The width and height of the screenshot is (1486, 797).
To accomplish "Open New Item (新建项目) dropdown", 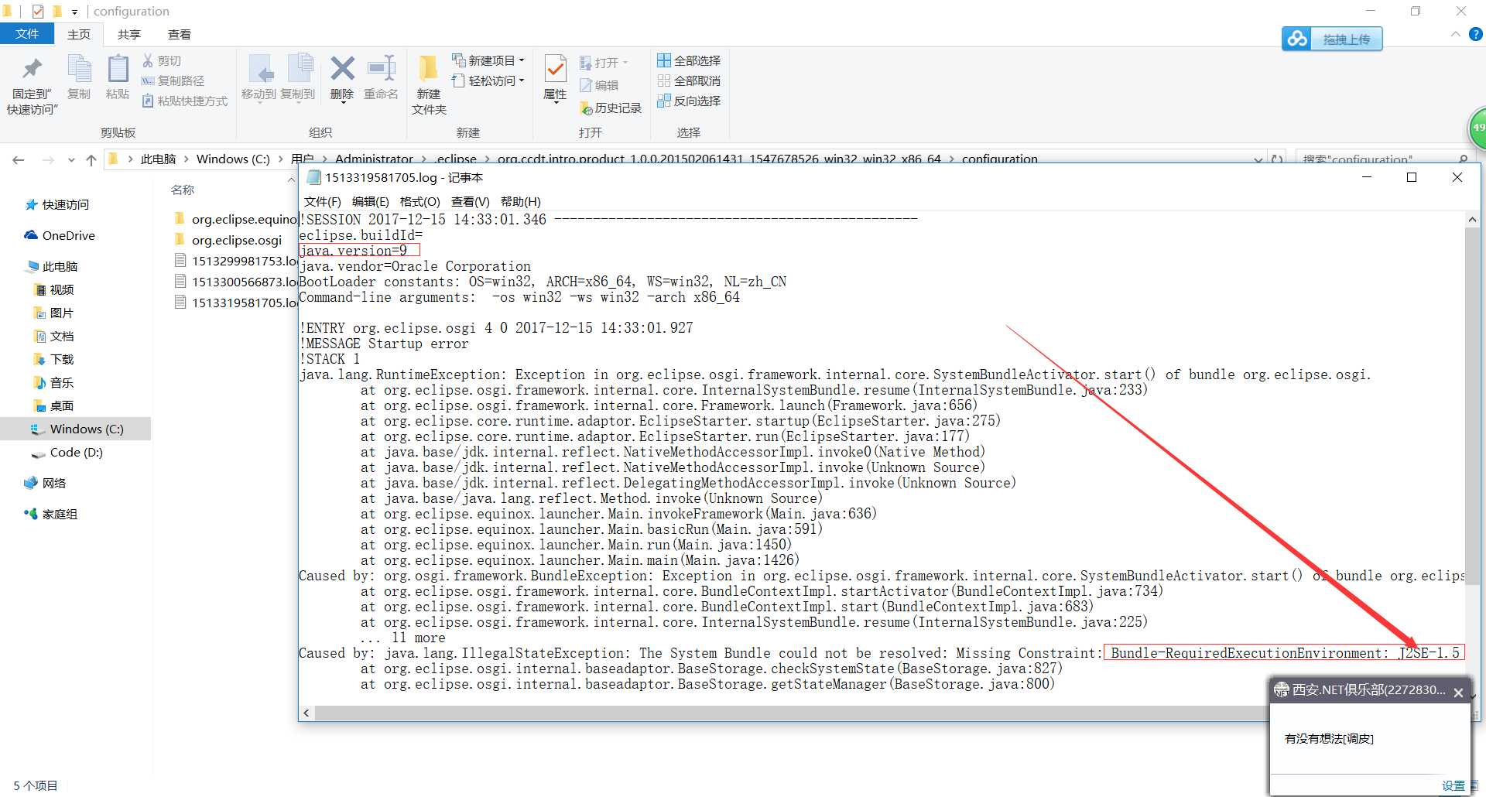I will pyautogui.click(x=488, y=60).
